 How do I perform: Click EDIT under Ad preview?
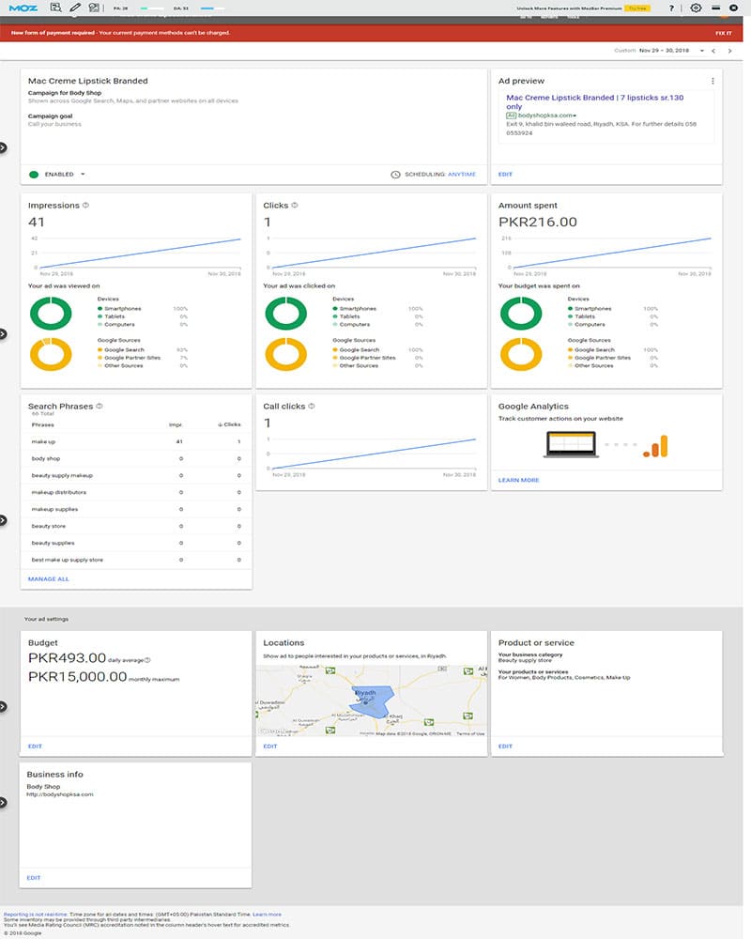point(505,175)
